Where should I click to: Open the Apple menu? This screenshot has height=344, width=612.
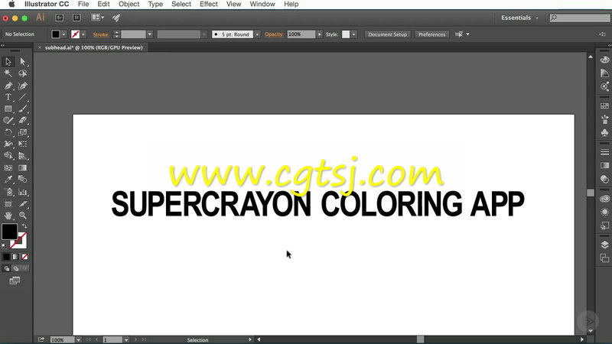(x=11, y=5)
